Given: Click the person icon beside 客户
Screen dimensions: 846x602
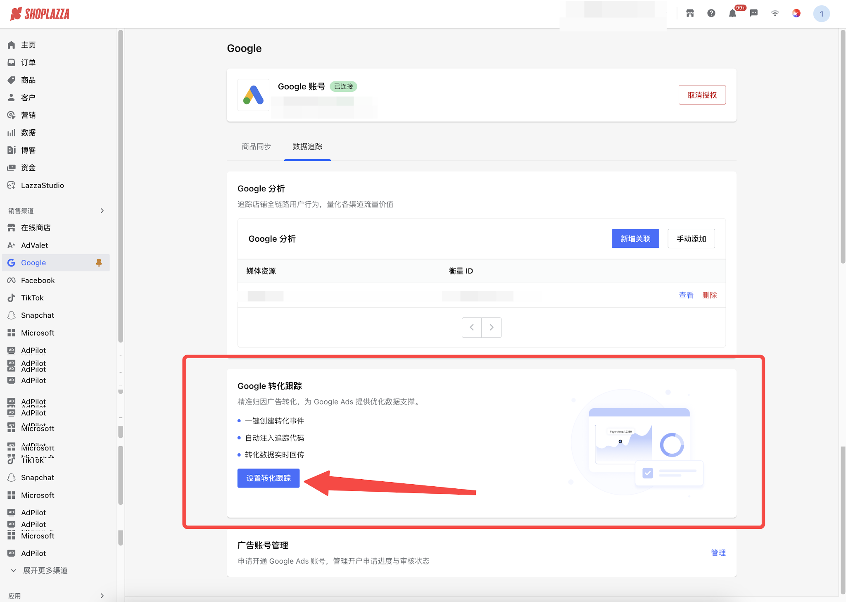Looking at the screenshot, I should click(11, 98).
